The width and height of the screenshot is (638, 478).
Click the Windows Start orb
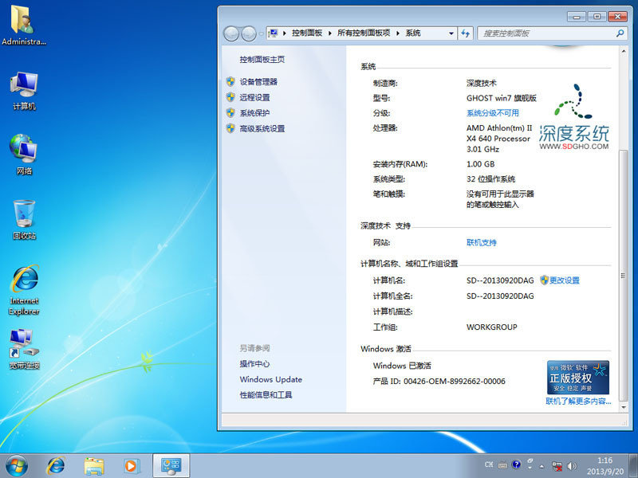click(16, 465)
